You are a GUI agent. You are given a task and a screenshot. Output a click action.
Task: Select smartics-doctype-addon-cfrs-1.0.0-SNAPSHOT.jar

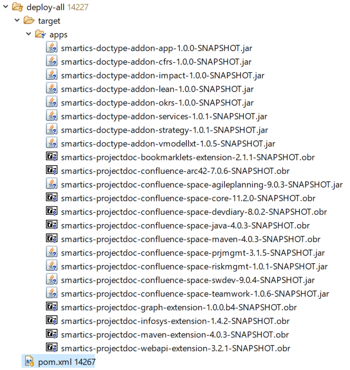tap(156, 62)
